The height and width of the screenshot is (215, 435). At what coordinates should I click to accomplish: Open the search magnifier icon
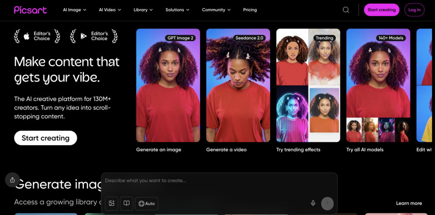click(346, 10)
